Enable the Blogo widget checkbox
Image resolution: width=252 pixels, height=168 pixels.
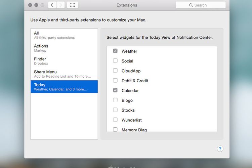(115, 100)
